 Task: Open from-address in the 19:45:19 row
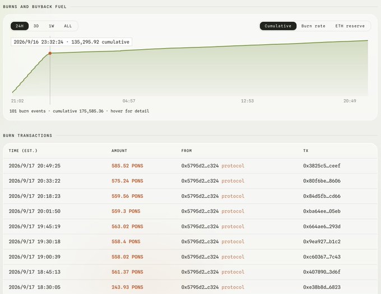click(x=200, y=226)
